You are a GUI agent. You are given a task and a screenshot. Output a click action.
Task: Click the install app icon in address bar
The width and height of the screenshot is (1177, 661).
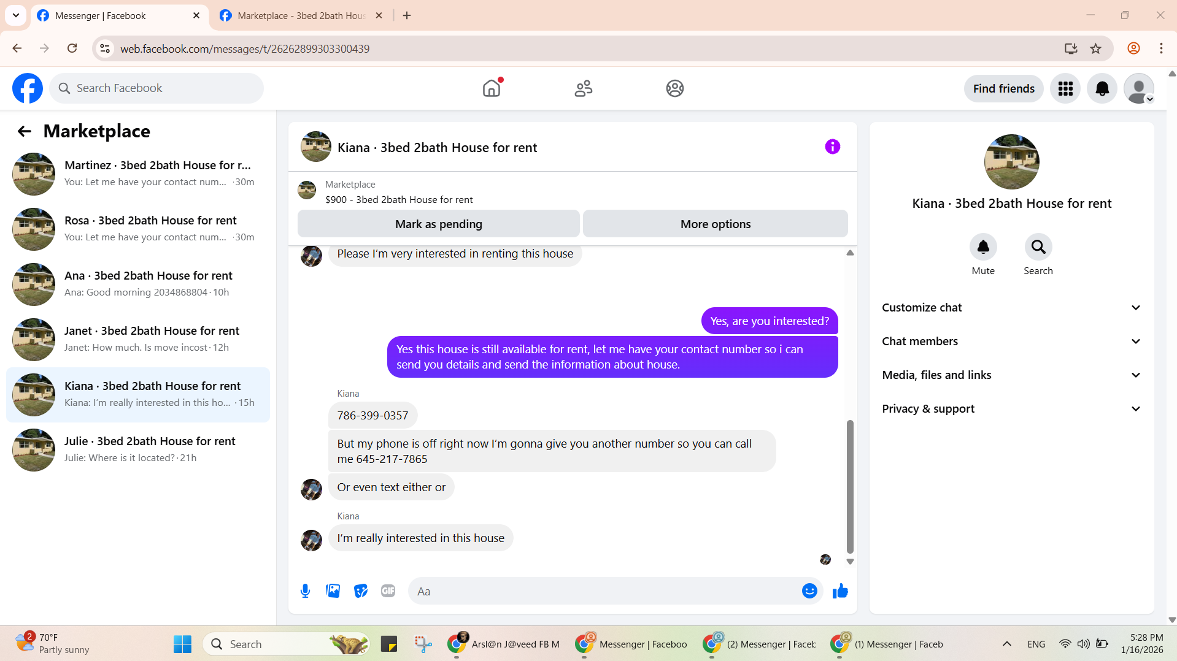1071,48
